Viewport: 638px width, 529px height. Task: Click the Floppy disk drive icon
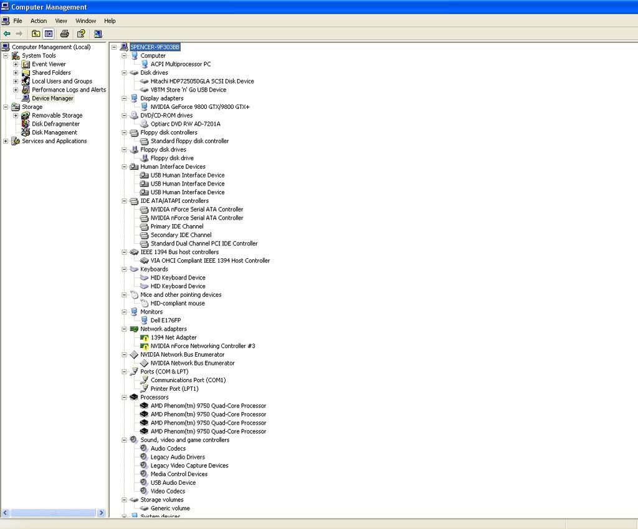pyautogui.click(x=144, y=158)
